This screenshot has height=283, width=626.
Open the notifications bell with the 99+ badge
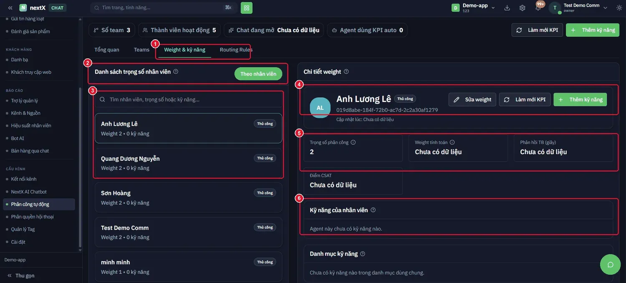point(538,7)
